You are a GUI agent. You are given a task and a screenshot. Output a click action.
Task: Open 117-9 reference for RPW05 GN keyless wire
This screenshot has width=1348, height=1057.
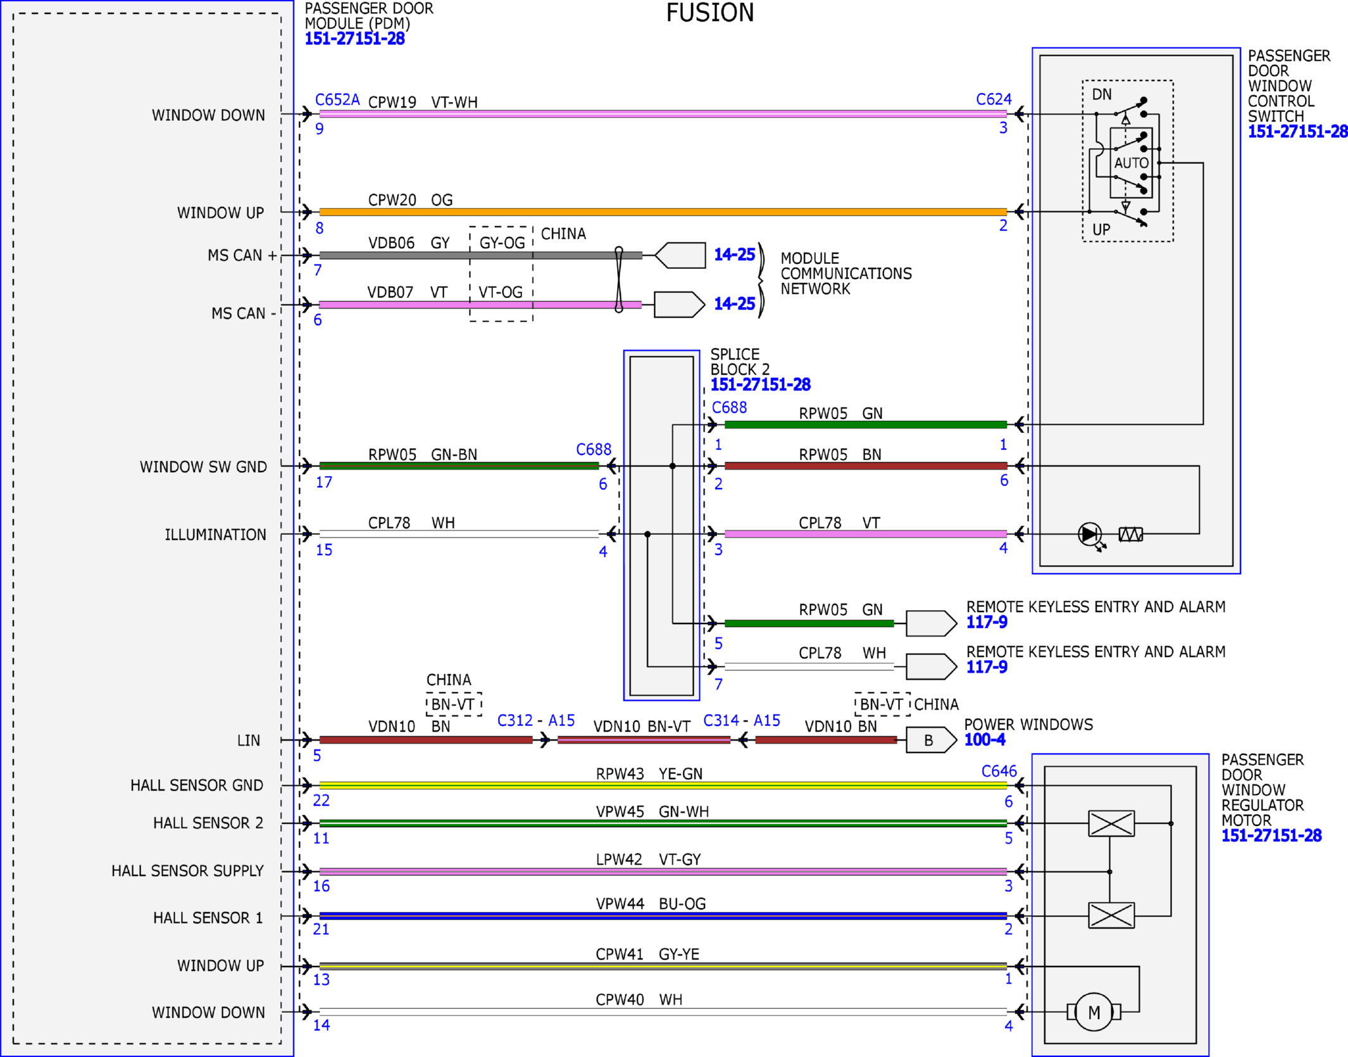point(987,622)
